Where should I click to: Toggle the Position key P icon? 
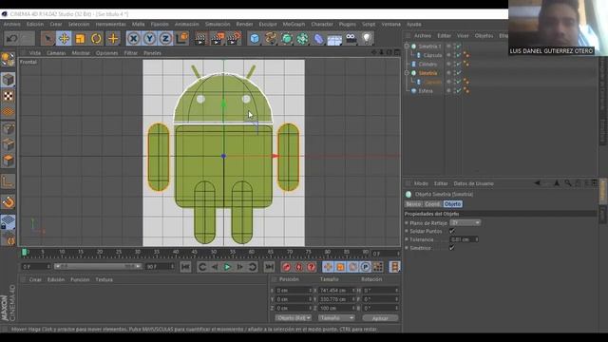(x=365, y=267)
